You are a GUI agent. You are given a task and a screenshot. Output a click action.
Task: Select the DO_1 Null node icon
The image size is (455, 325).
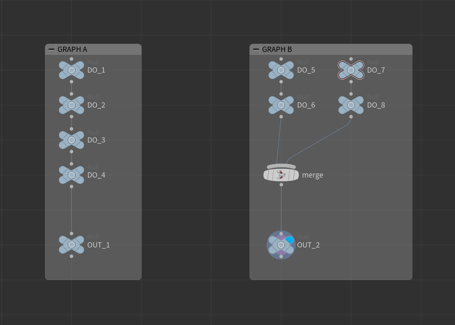(71, 70)
